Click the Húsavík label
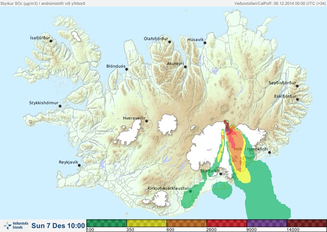The image size is (327, 232). click(196, 40)
